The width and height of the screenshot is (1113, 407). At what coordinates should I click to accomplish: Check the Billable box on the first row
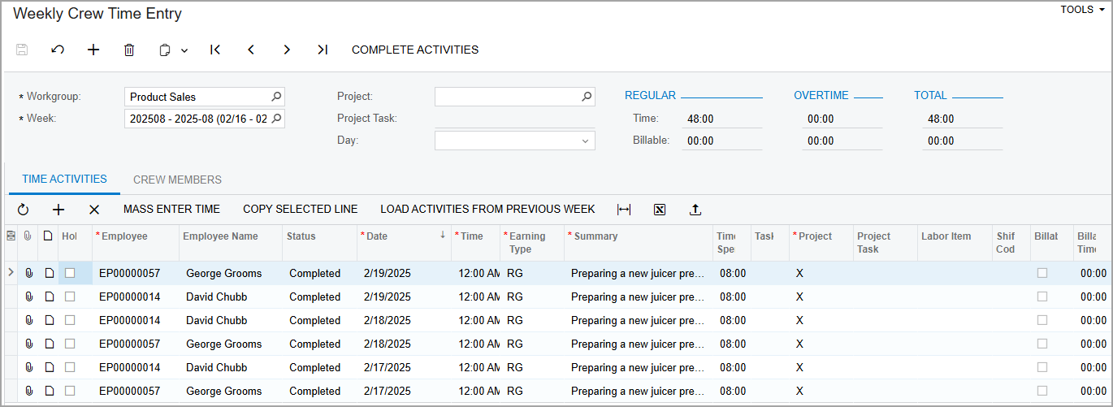[1042, 273]
